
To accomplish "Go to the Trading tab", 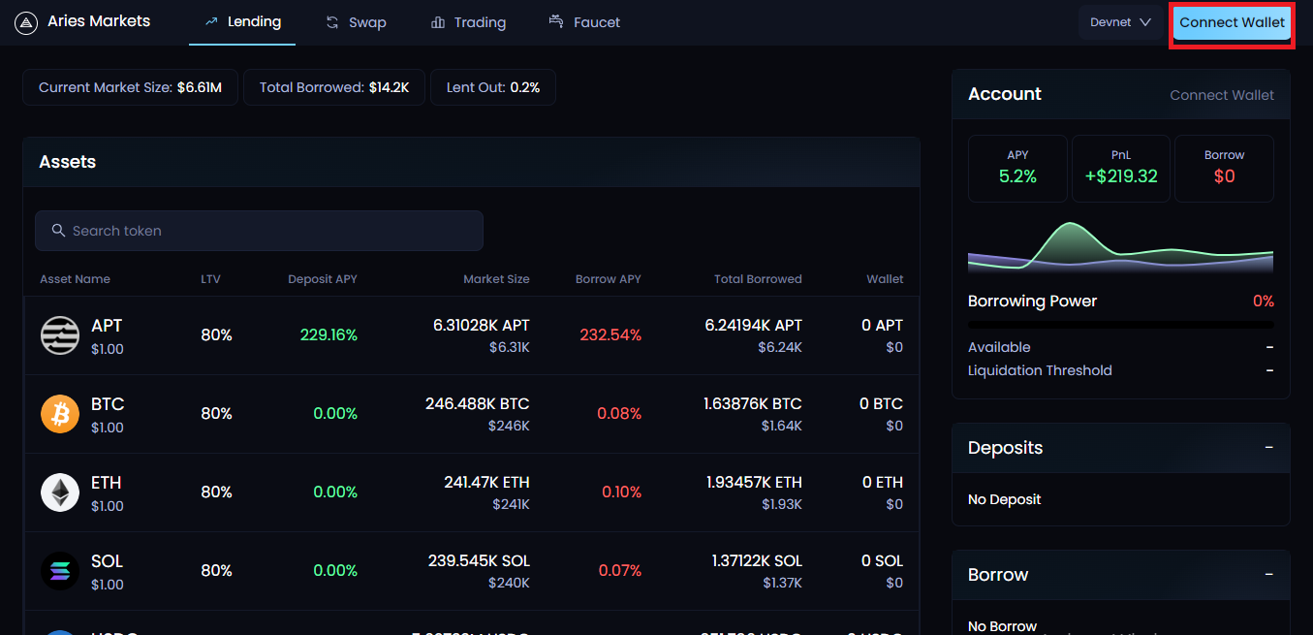I will tap(468, 22).
